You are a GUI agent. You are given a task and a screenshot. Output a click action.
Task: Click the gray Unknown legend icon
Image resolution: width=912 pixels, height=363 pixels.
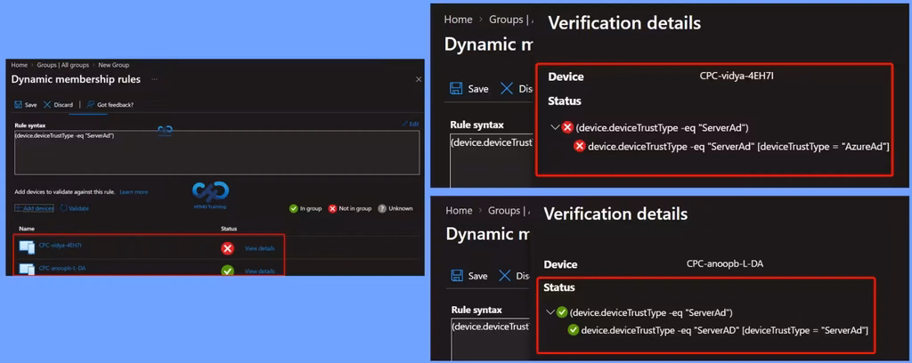[x=382, y=208]
